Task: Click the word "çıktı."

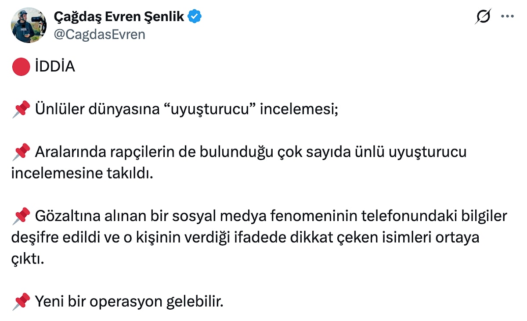Action: point(29,259)
